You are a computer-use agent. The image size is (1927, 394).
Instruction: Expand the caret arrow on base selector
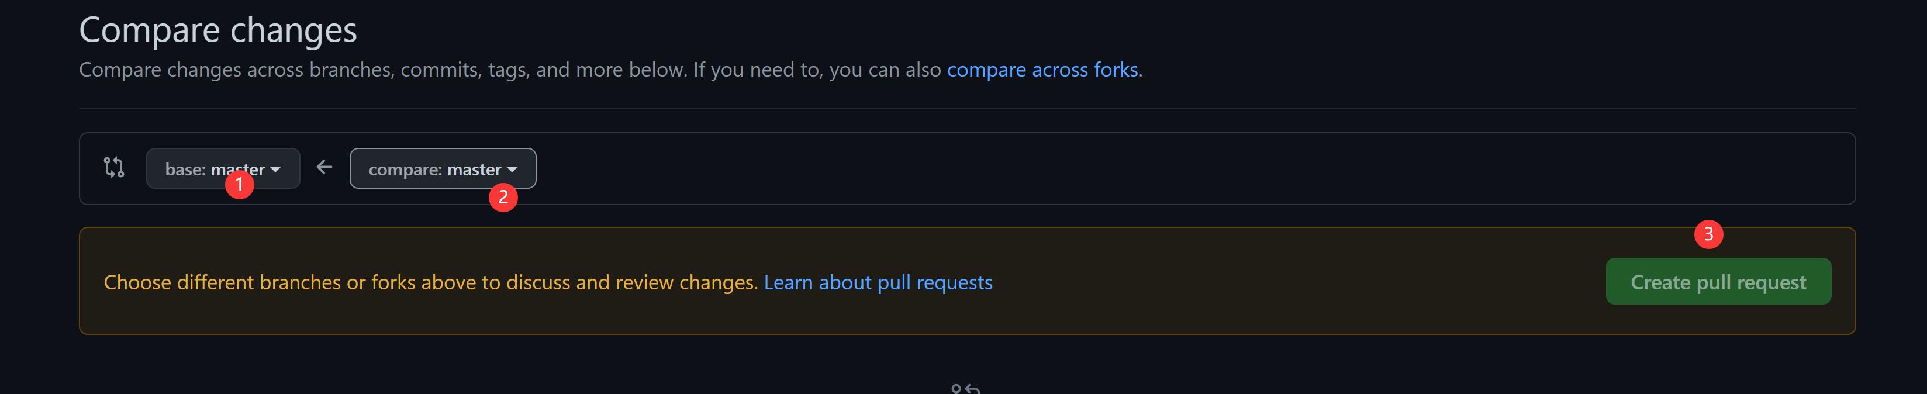coord(276,170)
